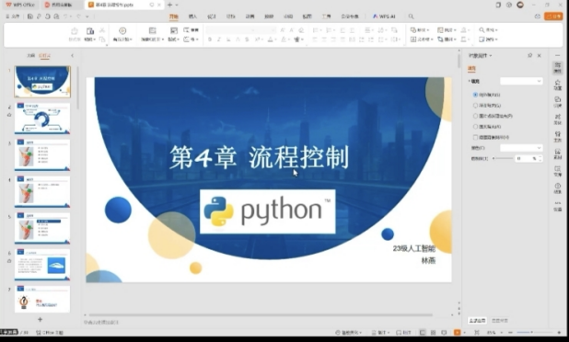This screenshot has width=569, height=342.
Task: Start slideshow from the orange play icon
Action: click(x=457, y=332)
